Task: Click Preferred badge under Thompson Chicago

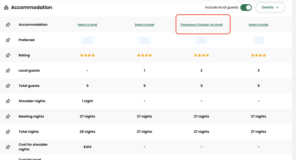Action: point(201,40)
